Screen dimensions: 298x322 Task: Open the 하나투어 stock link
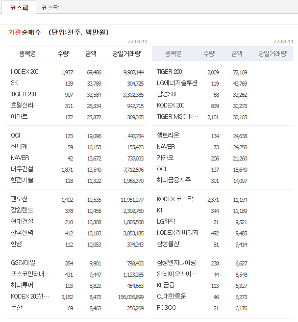click(x=22, y=285)
